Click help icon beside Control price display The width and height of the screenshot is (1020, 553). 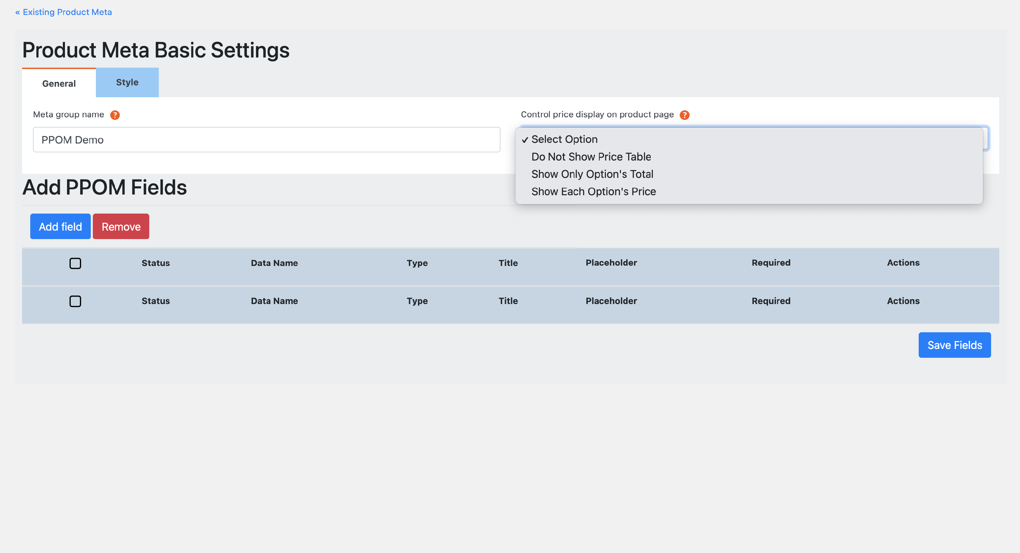pyautogui.click(x=684, y=115)
